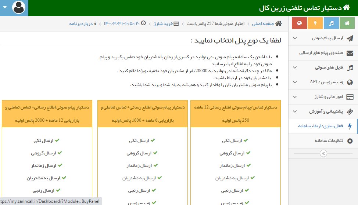358x205 pixels.
Task: Open خرید شارژ link
Action: (x=163, y=24)
